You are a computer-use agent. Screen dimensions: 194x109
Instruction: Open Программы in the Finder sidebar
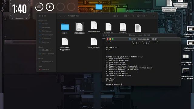(x=46, y=31)
